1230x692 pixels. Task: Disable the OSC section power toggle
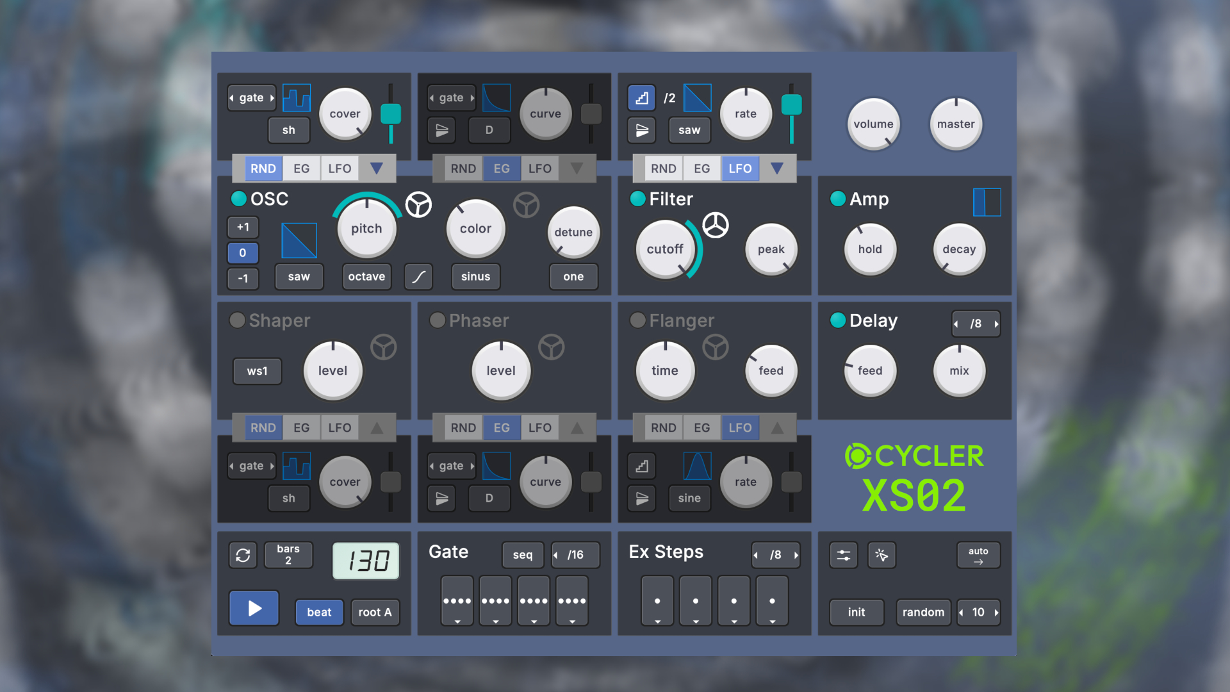(x=238, y=199)
